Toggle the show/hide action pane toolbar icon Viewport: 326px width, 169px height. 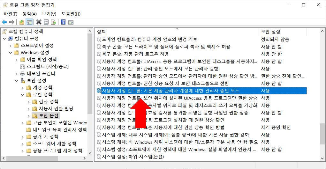[71, 22]
